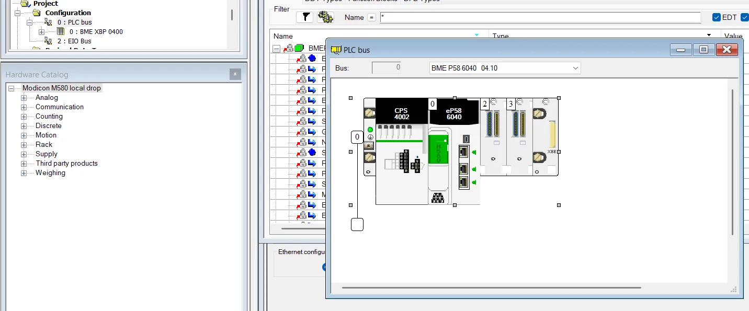Close the Hardware Catalog panel
Viewport: 749px width, 311px height.
pyautogui.click(x=235, y=74)
